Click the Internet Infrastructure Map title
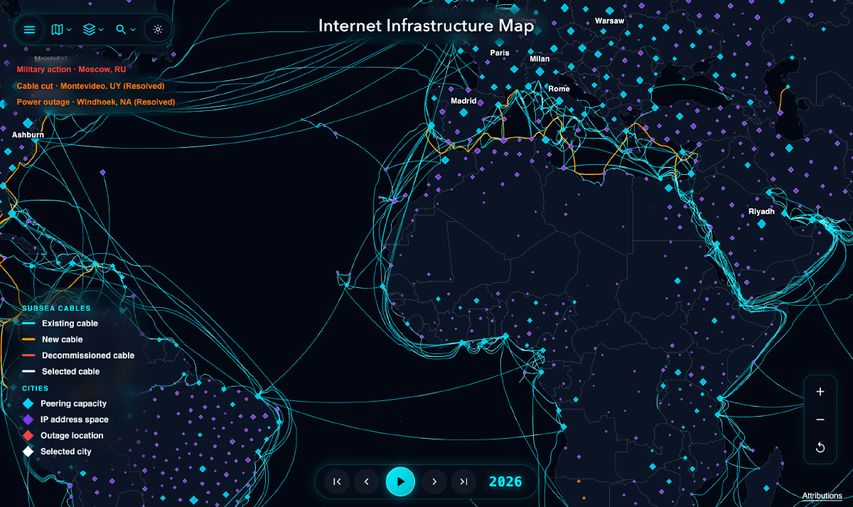This screenshot has width=853, height=507. pyautogui.click(x=426, y=26)
